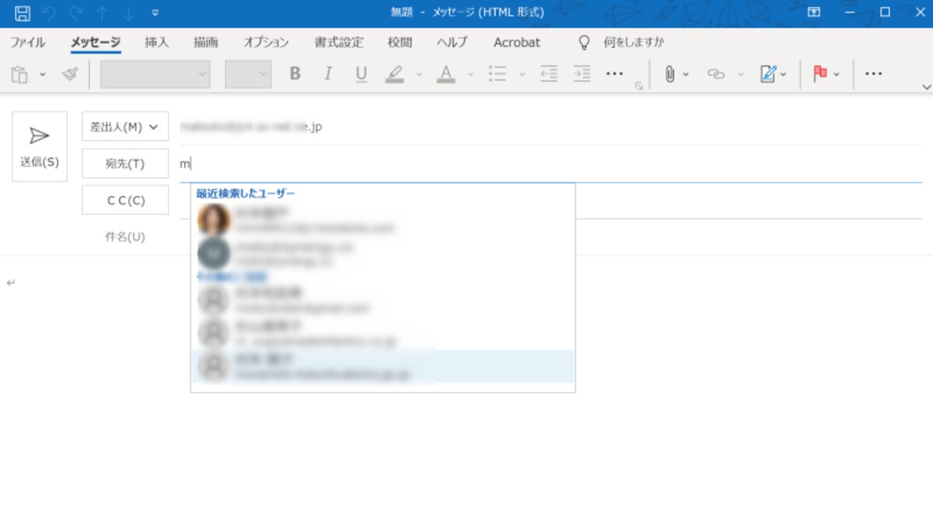This screenshot has width=933, height=531.
Task: Click the attach file paperclip icon
Action: (x=669, y=74)
